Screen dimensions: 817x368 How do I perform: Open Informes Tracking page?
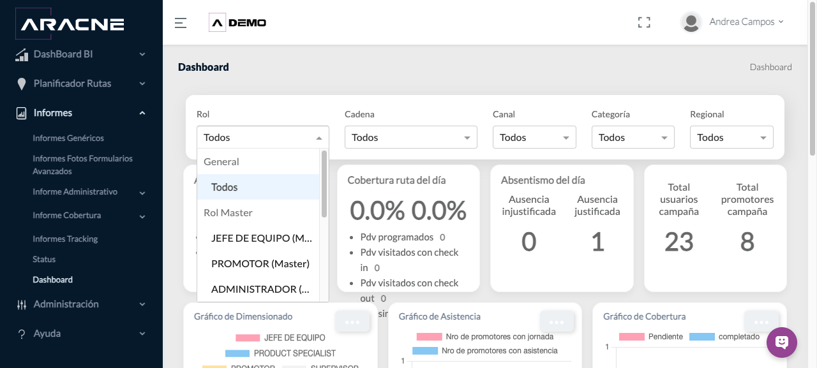tap(65, 239)
